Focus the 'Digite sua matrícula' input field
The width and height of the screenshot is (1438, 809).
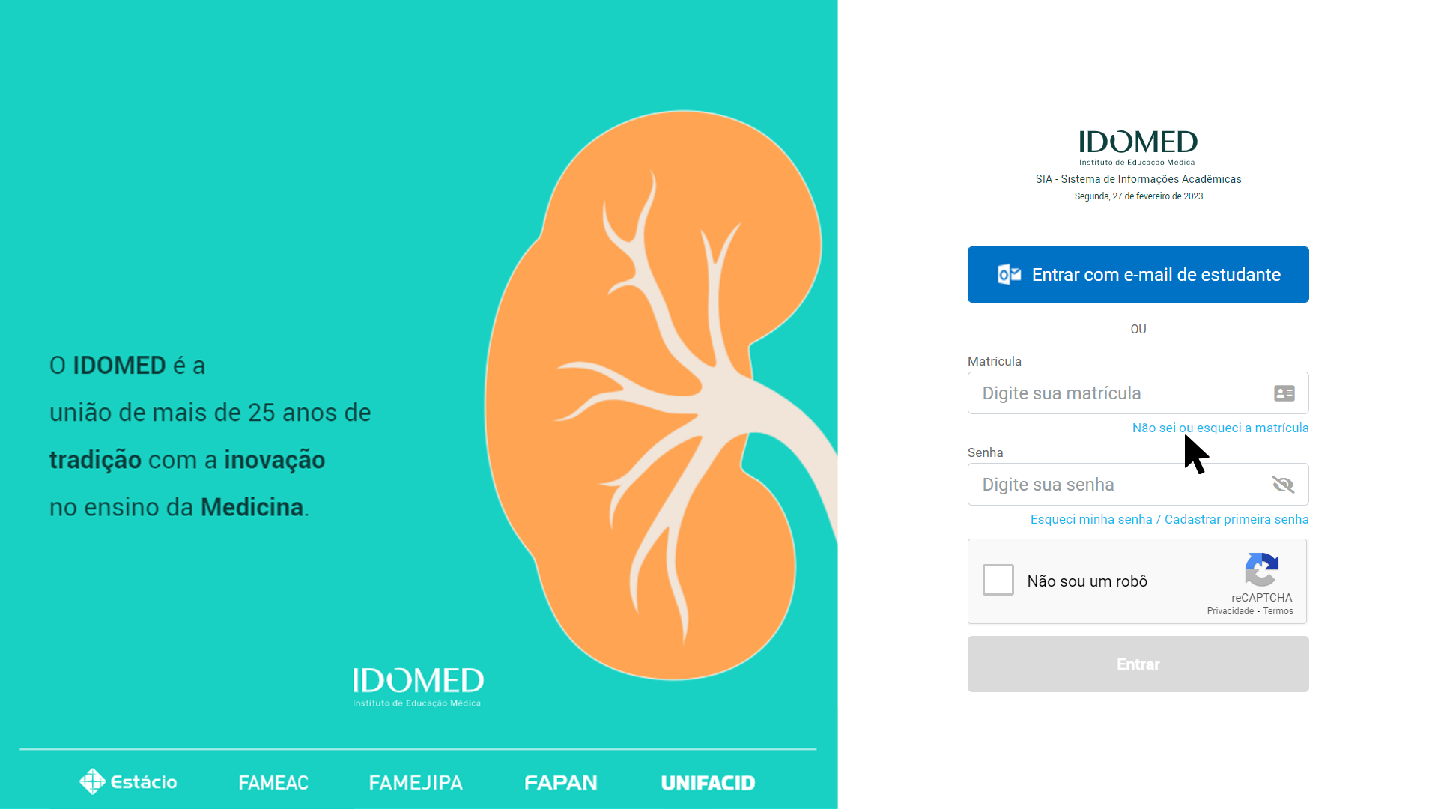point(1138,393)
